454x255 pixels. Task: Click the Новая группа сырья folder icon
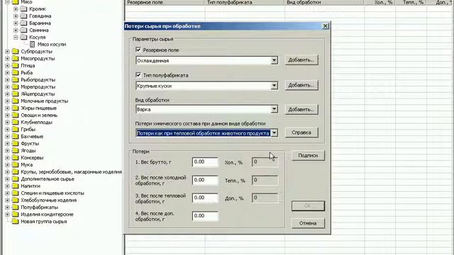(x=16, y=222)
